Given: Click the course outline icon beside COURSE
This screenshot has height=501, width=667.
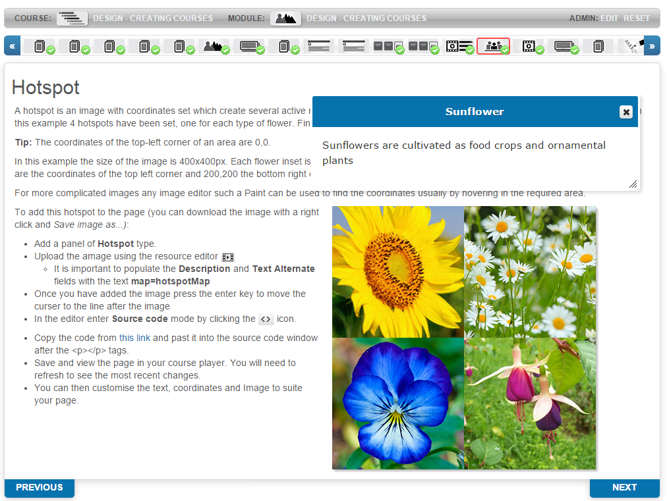Looking at the screenshot, I should point(72,18).
